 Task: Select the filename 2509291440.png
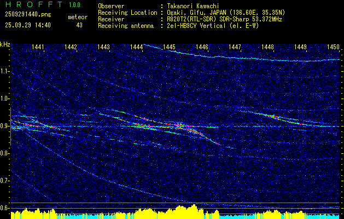click(x=28, y=14)
